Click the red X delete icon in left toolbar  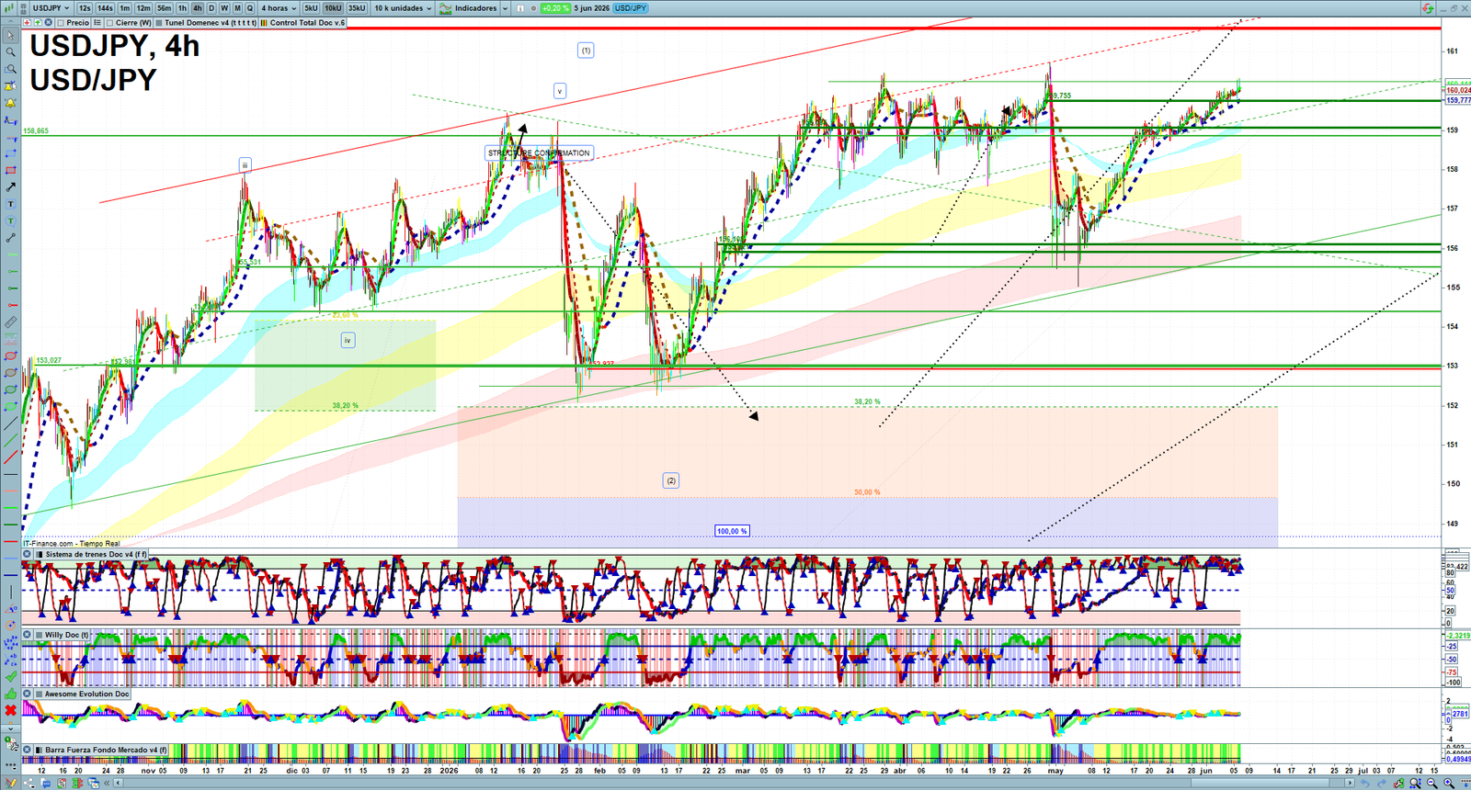pyautogui.click(x=10, y=710)
